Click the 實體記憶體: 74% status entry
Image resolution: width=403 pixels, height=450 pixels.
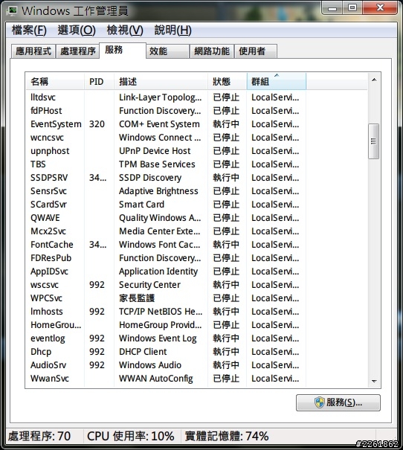tap(227, 436)
